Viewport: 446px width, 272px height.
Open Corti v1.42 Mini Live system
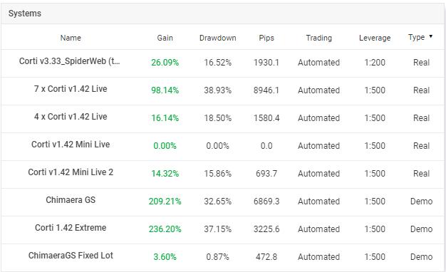(x=71, y=145)
